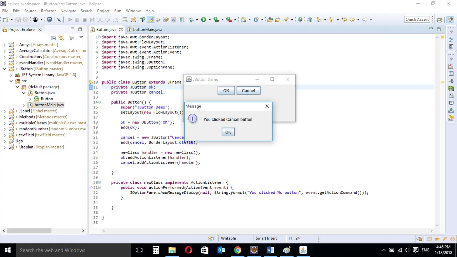The image size is (457, 257).
Task: Click the Save All toolbar icon
Action: tap(26, 20)
